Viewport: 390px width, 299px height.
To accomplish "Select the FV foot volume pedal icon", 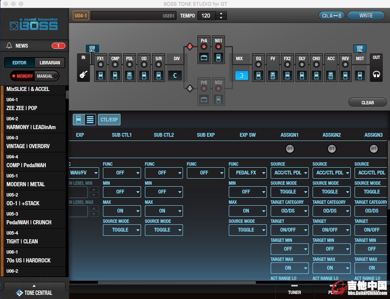I will pos(273,75).
